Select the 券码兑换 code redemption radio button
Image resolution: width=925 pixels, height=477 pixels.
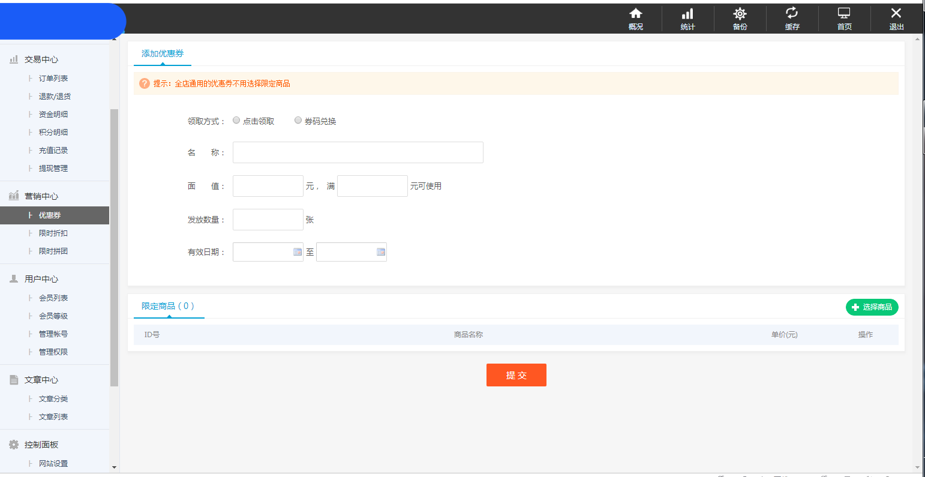coord(298,120)
